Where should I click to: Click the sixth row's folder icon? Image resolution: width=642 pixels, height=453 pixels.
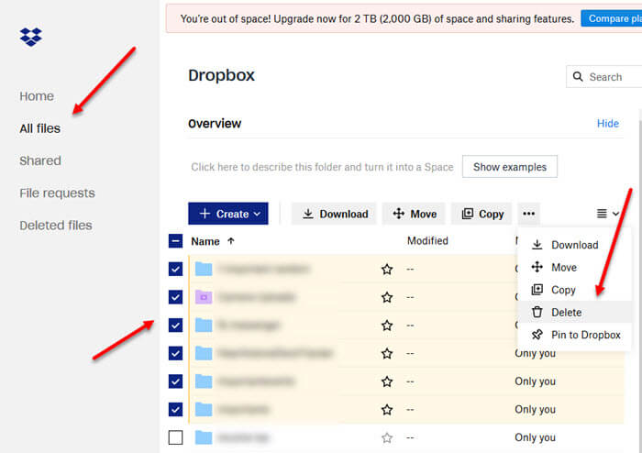tap(204, 409)
